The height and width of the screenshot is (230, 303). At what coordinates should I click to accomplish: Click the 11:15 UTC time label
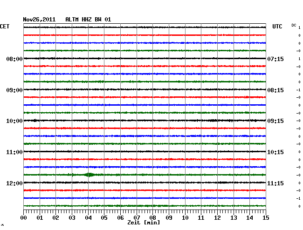coord(275,183)
